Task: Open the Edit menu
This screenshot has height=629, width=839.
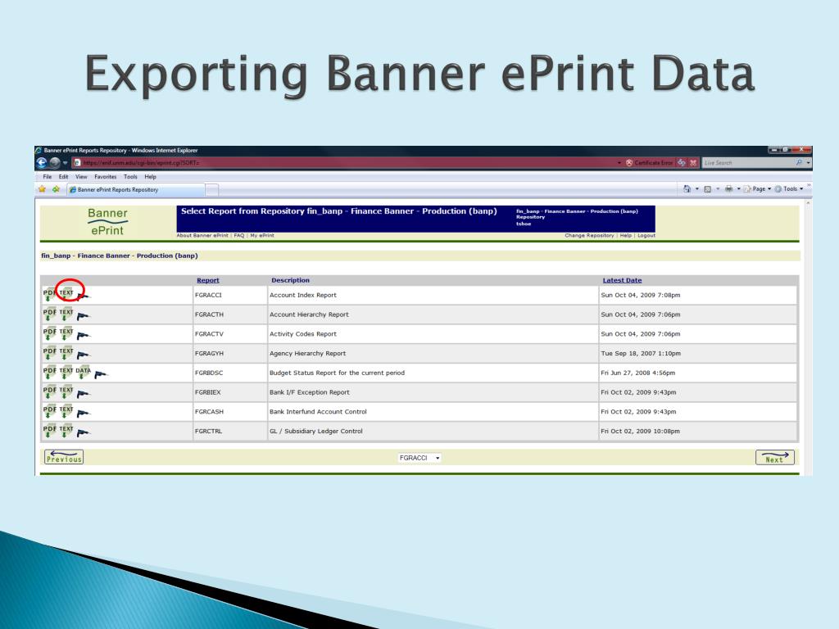Action: coord(63,177)
